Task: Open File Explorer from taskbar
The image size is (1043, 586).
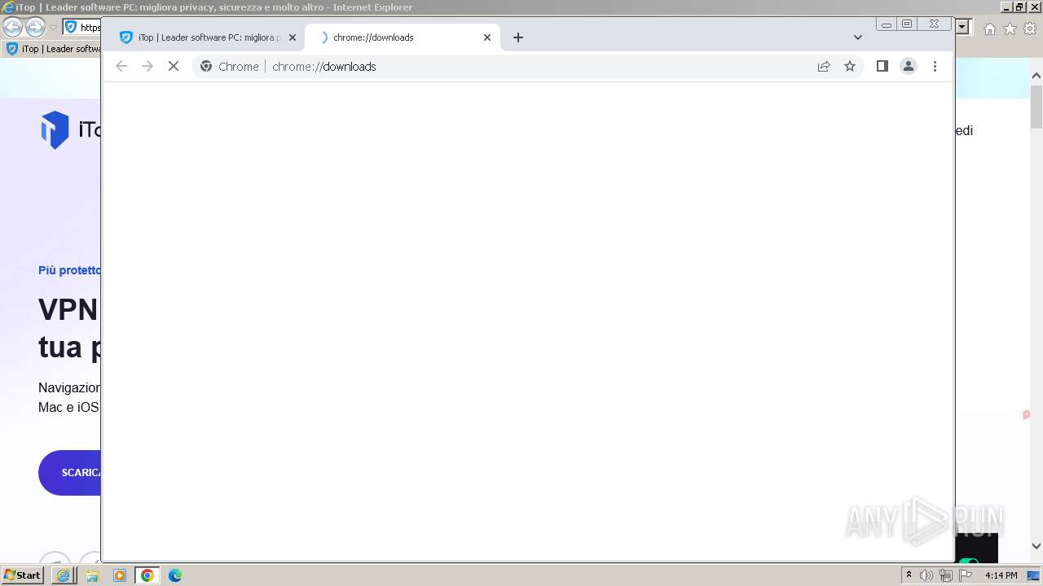Action: [x=92, y=575]
